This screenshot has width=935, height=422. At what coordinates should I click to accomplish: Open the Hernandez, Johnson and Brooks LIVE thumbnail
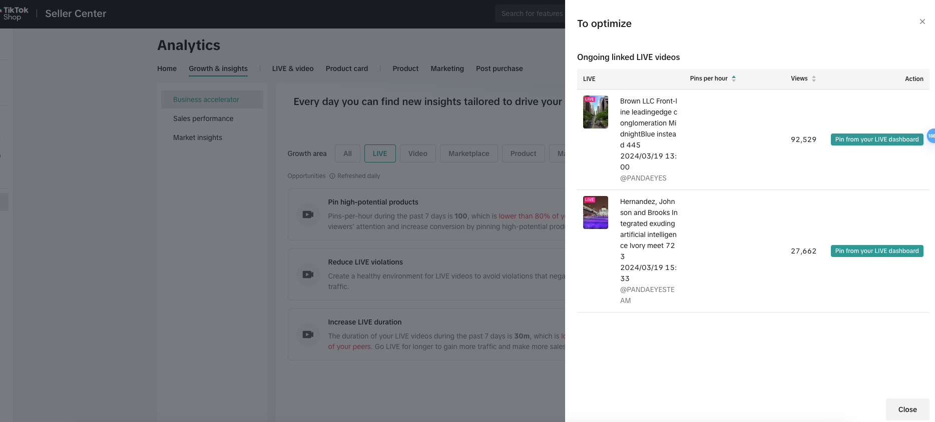595,212
